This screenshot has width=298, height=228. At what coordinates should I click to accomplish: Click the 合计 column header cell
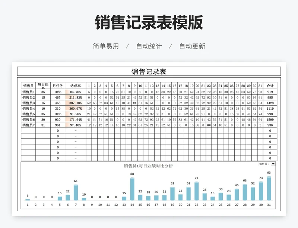(270, 86)
